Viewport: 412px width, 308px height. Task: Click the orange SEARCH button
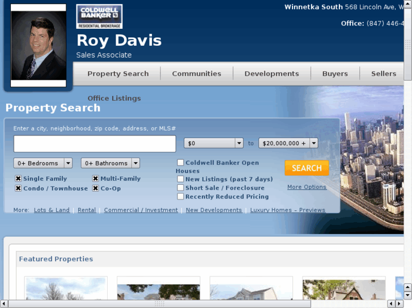pyautogui.click(x=307, y=168)
